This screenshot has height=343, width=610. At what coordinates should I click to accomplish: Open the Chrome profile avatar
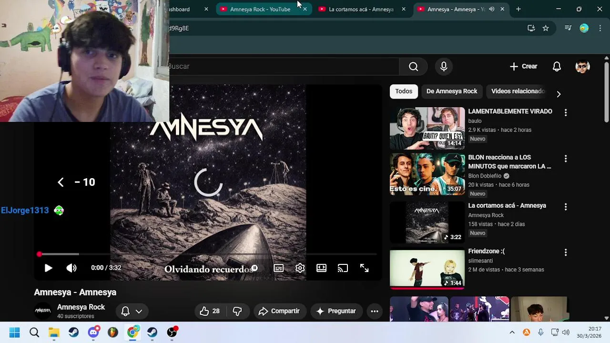click(x=584, y=28)
